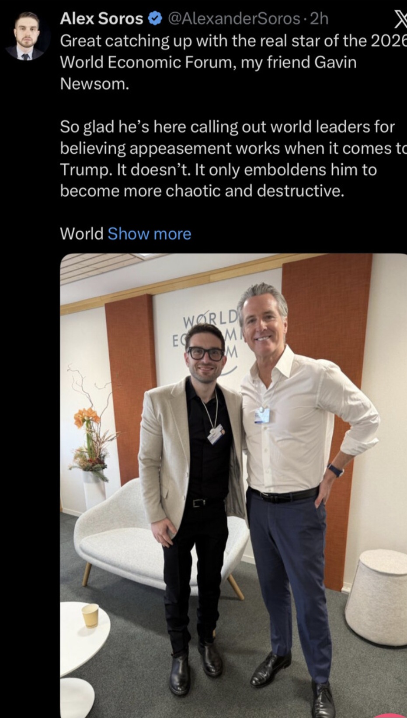407x718 pixels.
Task: Click the truncated "World" text before Show more
Action: [x=82, y=234]
